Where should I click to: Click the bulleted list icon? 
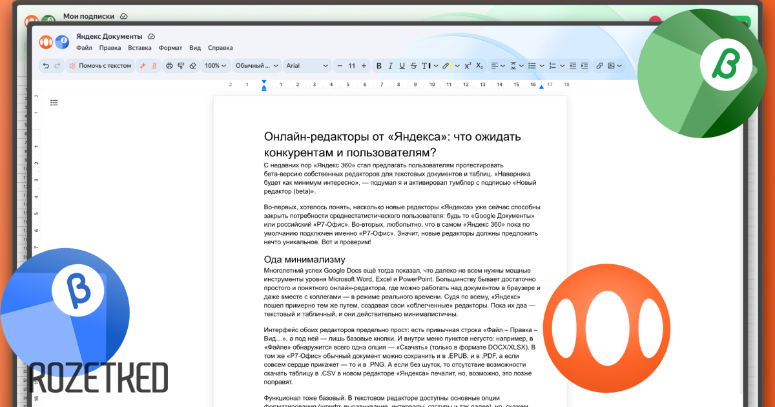(x=532, y=65)
